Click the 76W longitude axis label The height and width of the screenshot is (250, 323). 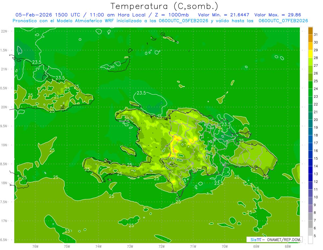tap(35, 246)
